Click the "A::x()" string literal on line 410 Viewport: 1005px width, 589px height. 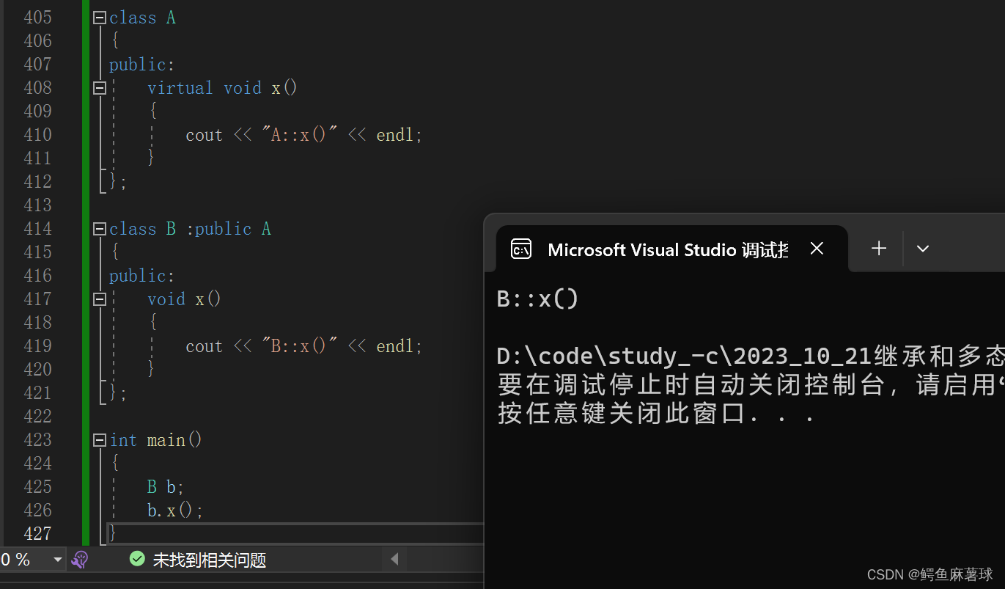click(x=300, y=135)
